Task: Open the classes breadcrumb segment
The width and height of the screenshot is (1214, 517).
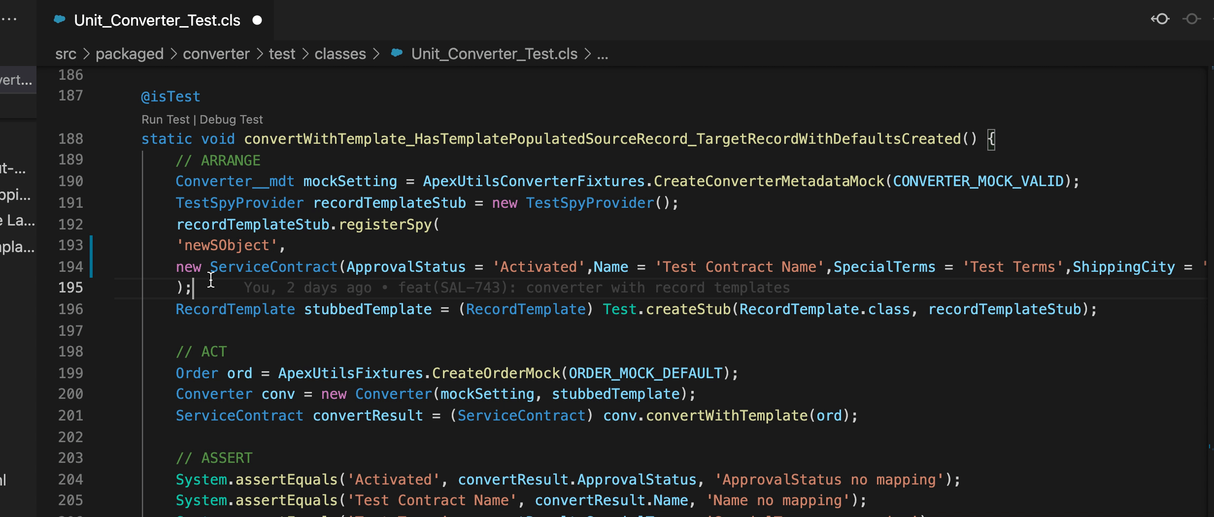Action: [340, 54]
